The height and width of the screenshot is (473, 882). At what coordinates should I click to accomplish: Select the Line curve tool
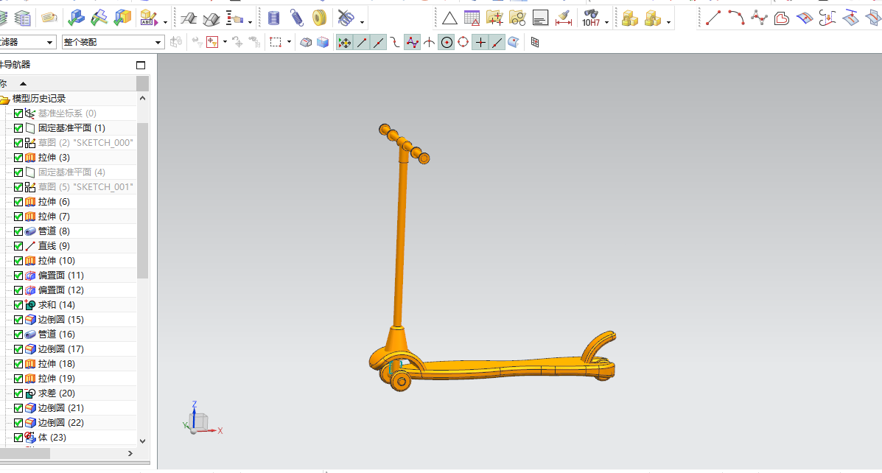point(713,18)
